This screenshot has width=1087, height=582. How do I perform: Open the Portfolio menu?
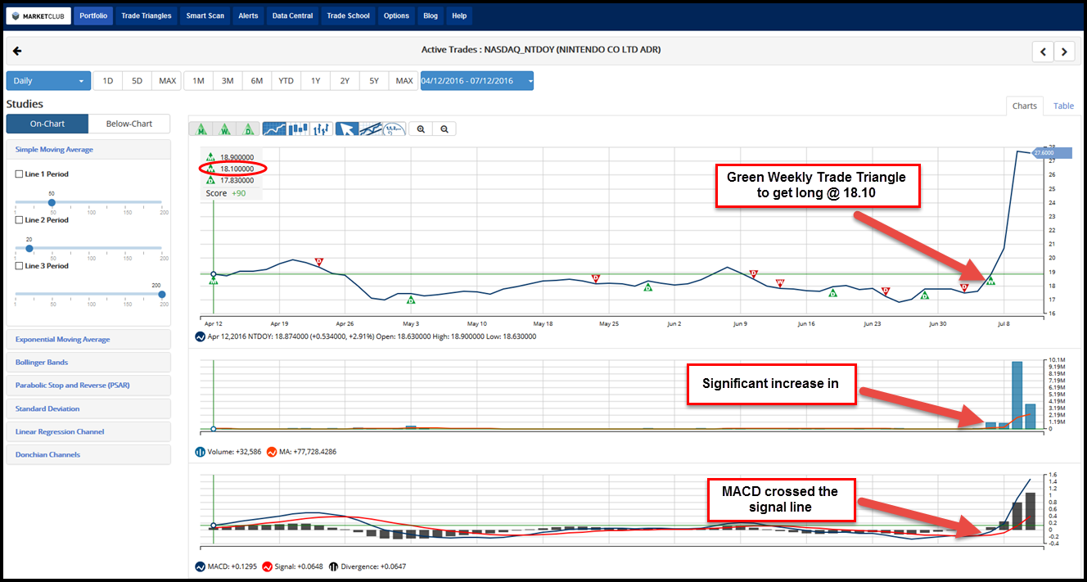point(93,16)
